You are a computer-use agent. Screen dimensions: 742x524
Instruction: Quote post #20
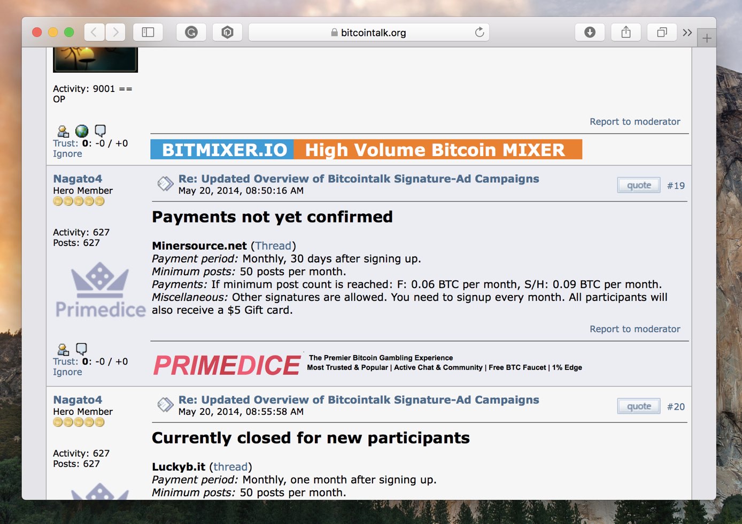point(639,406)
